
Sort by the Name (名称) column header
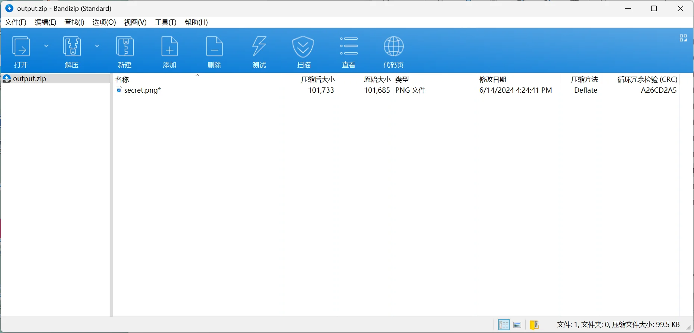122,80
